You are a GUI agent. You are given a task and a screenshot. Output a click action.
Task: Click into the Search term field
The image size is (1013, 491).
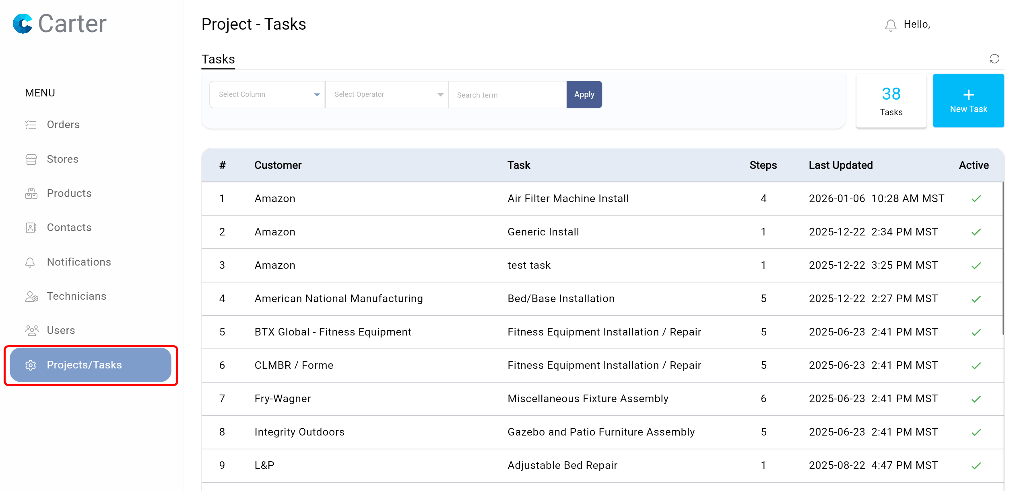coord(507,95)
